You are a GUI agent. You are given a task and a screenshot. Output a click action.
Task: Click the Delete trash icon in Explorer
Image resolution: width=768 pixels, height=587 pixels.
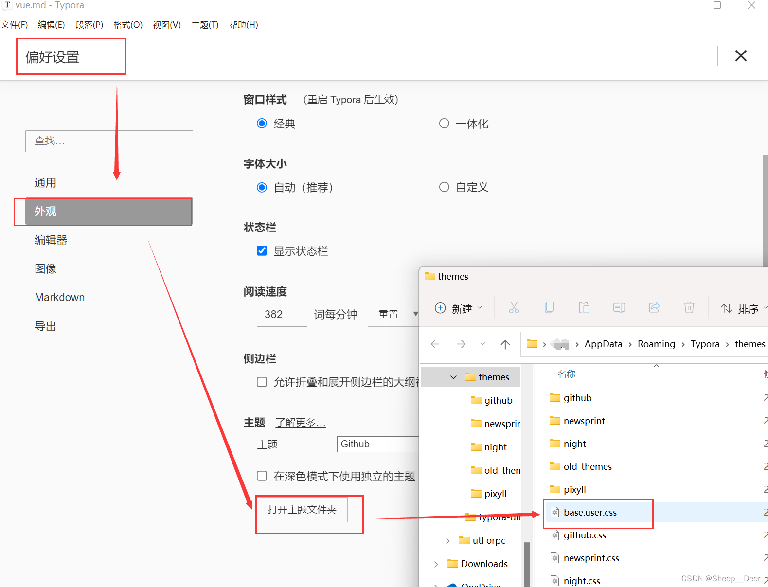click(x=689, y=307)
